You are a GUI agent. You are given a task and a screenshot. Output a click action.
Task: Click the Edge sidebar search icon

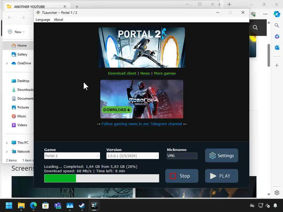pos(277,25)
